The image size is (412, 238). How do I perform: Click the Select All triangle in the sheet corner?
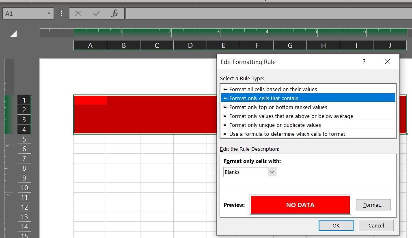pos(13,34)
